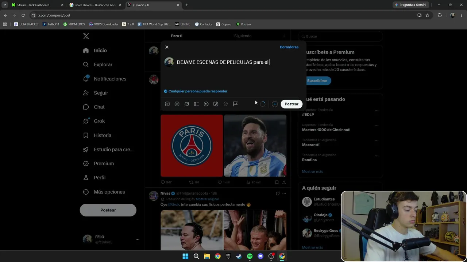
Task: Reload the current page
Action: click(x=23, y=15)
